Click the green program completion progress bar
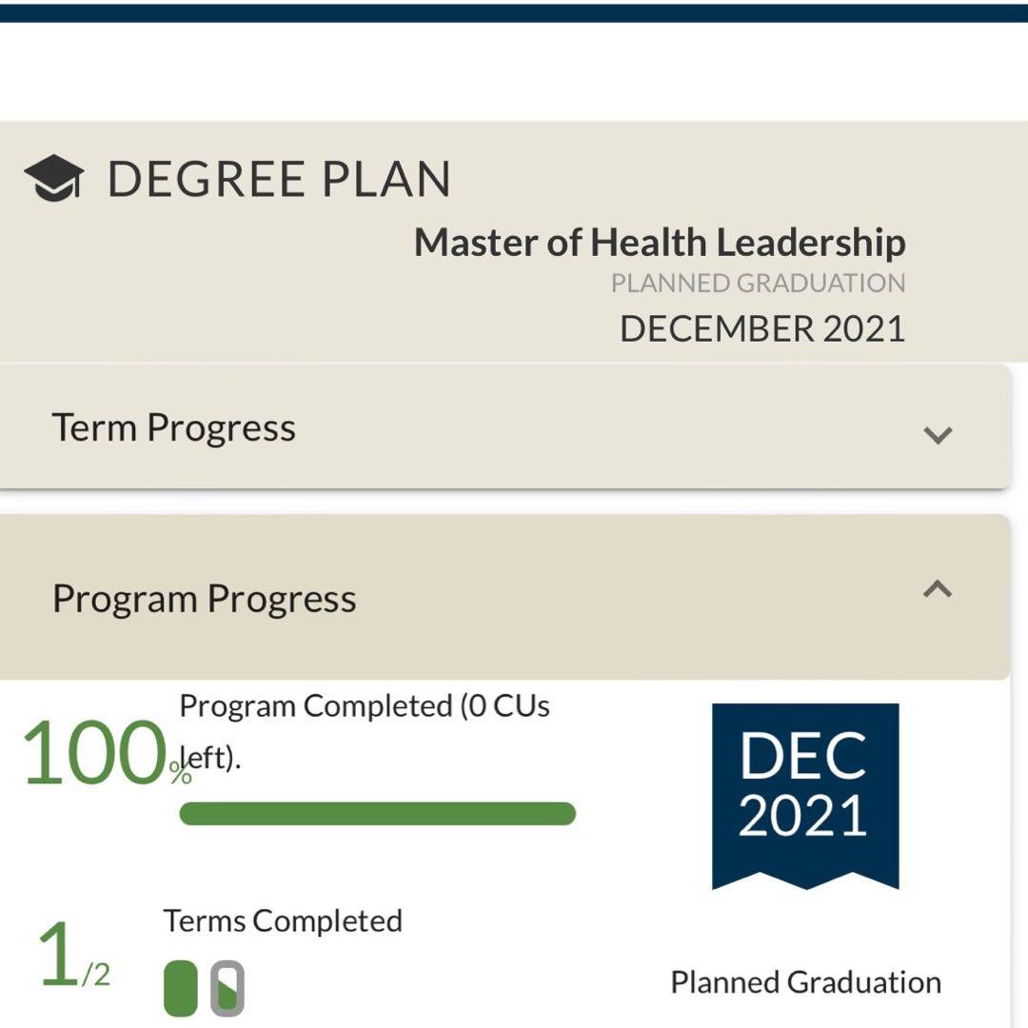 [377, 814]
